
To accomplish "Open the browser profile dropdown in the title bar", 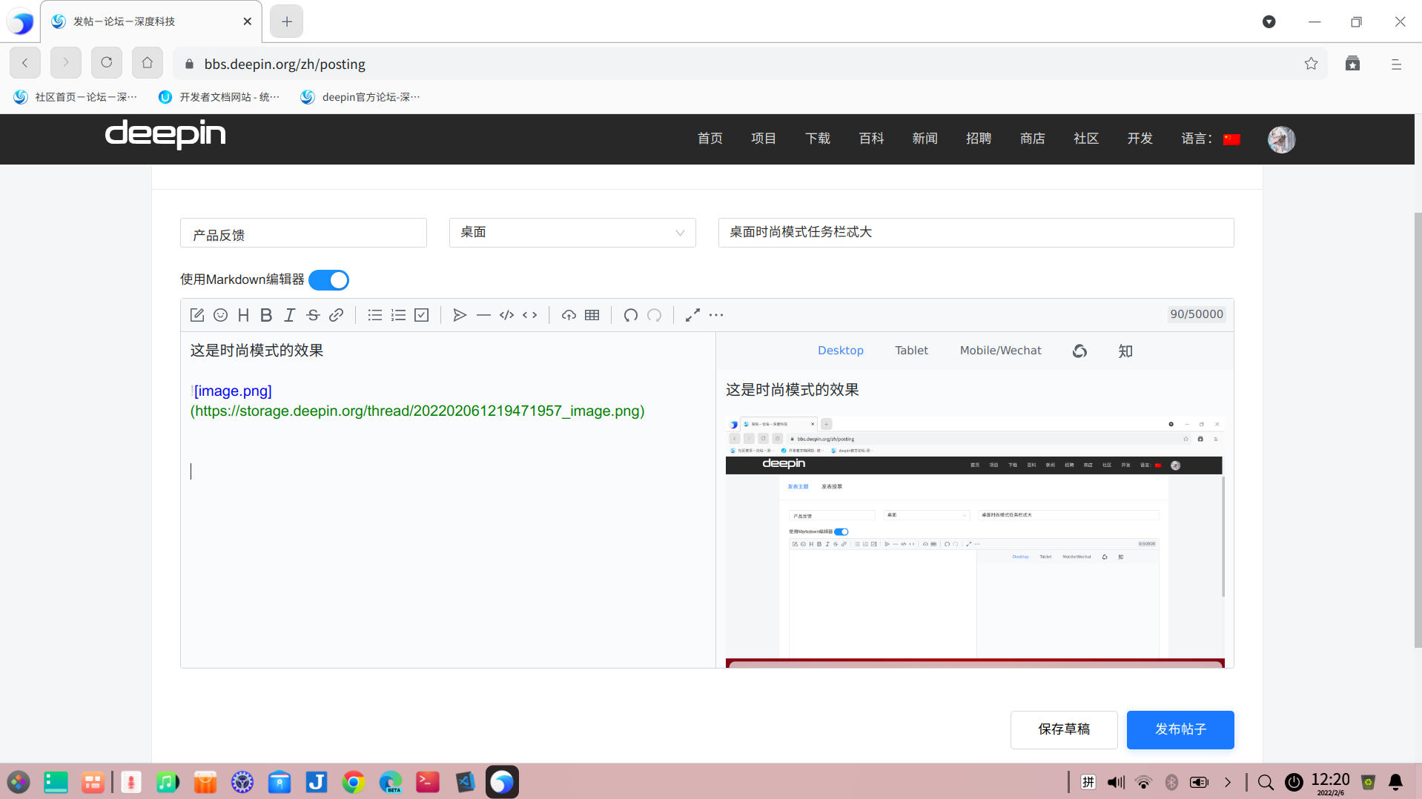I will (1269, 21).
